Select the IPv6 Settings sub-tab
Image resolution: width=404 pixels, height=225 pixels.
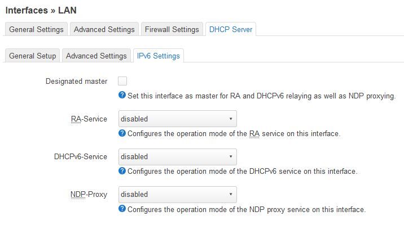pos(159,56)
